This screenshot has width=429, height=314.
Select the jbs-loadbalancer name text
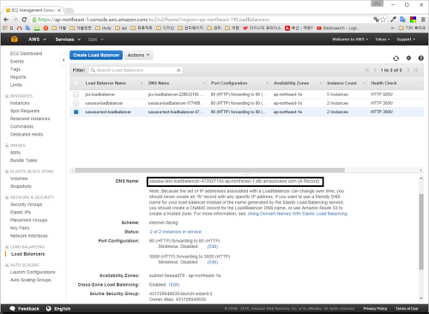[100, 94]
